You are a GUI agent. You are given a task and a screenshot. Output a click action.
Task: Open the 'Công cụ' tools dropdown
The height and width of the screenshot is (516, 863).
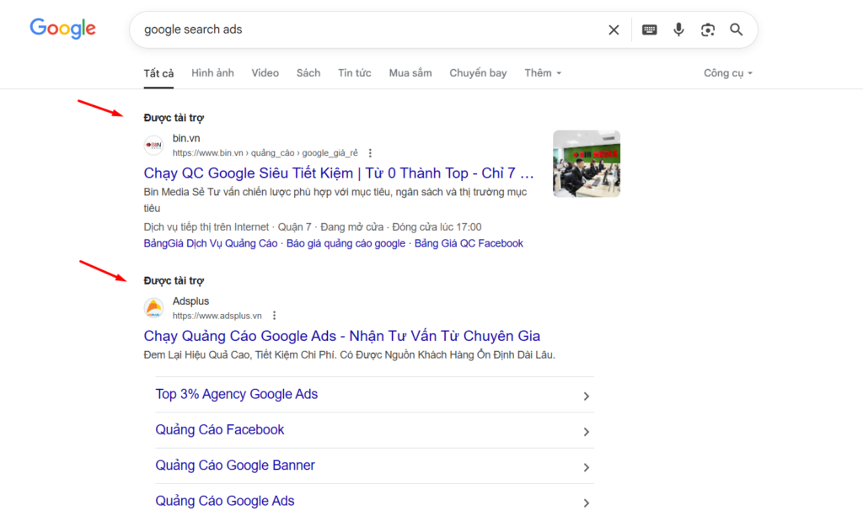(727, 73)
